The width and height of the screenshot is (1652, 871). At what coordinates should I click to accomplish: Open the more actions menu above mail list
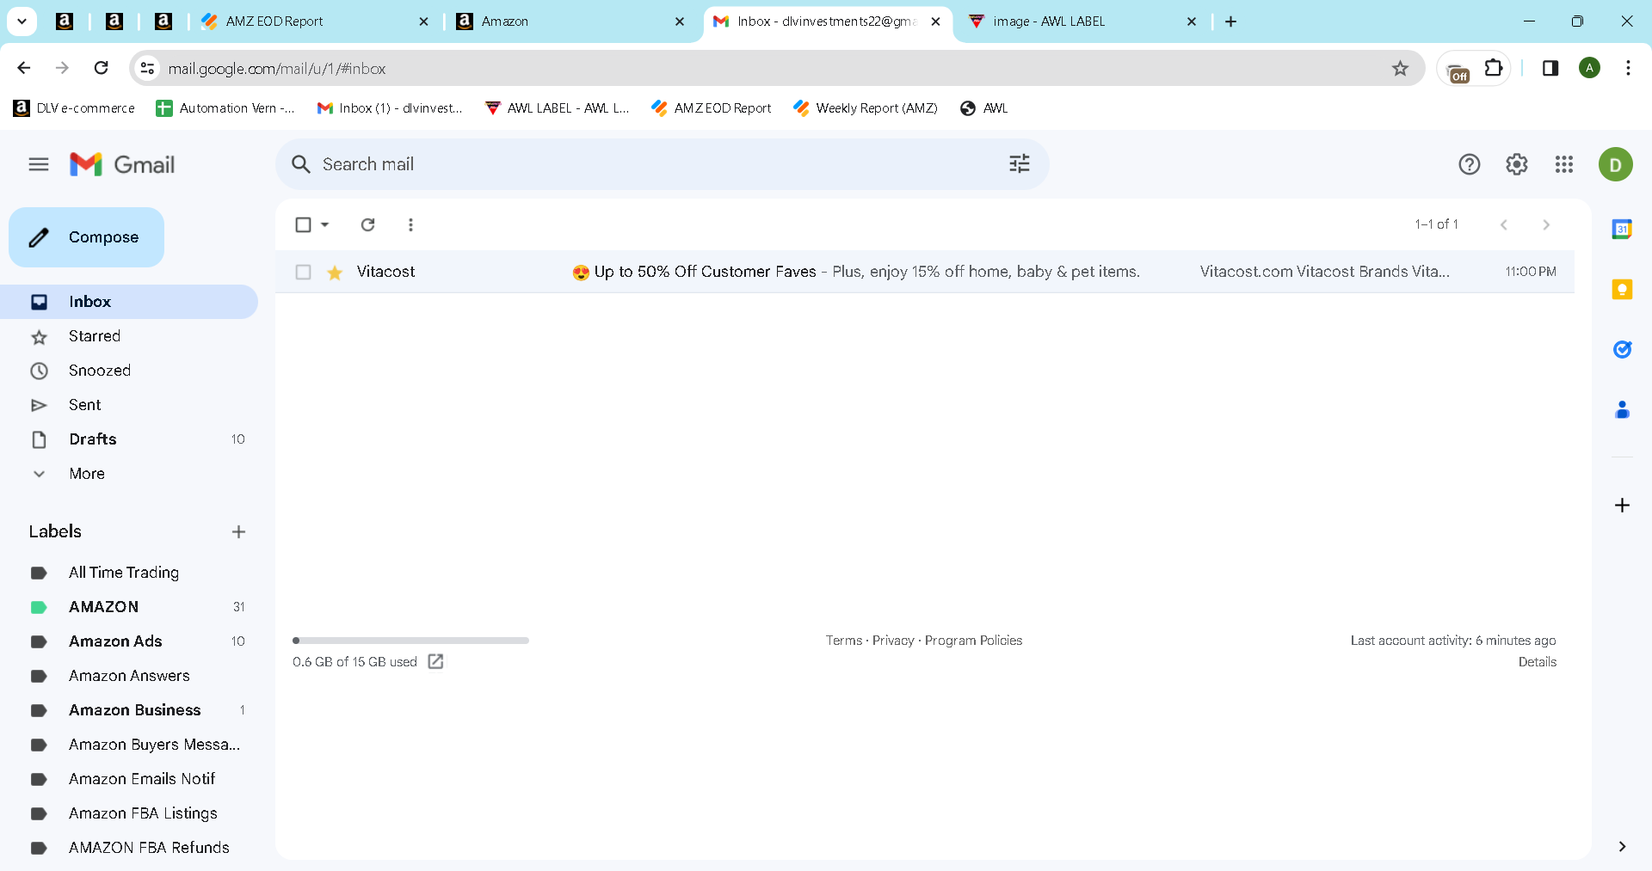click(x=410, y=224)
